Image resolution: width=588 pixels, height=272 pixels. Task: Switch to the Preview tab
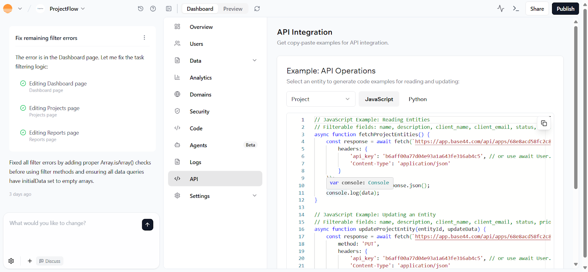[x=233, y=8]
